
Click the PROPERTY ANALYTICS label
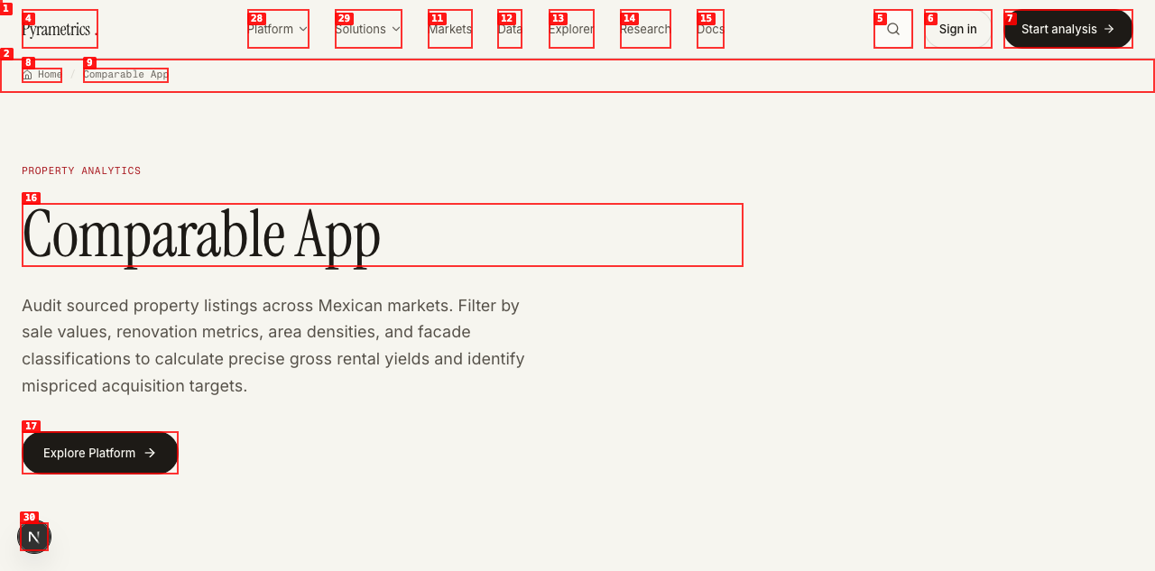pyautogui.click(x=81, y=170)
